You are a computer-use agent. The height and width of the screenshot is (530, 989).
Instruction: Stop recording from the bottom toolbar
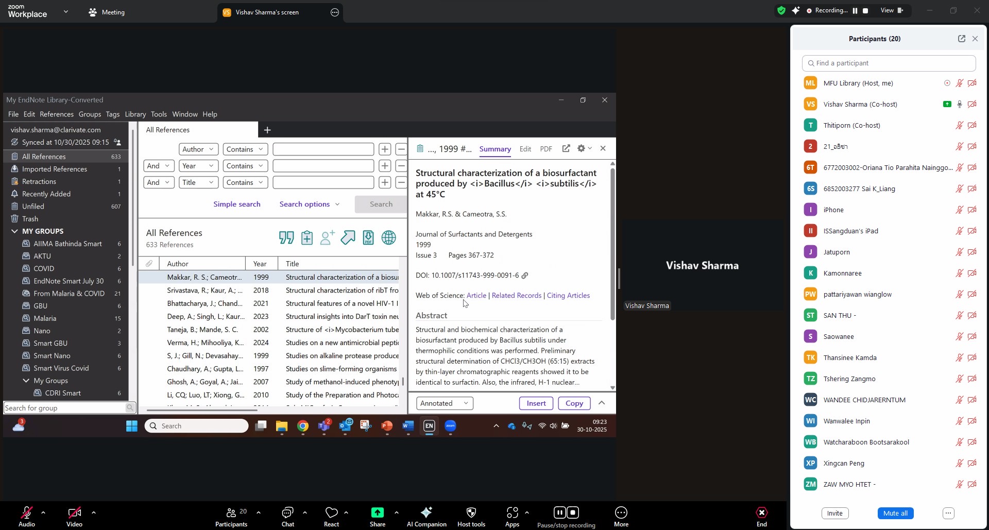573,512
